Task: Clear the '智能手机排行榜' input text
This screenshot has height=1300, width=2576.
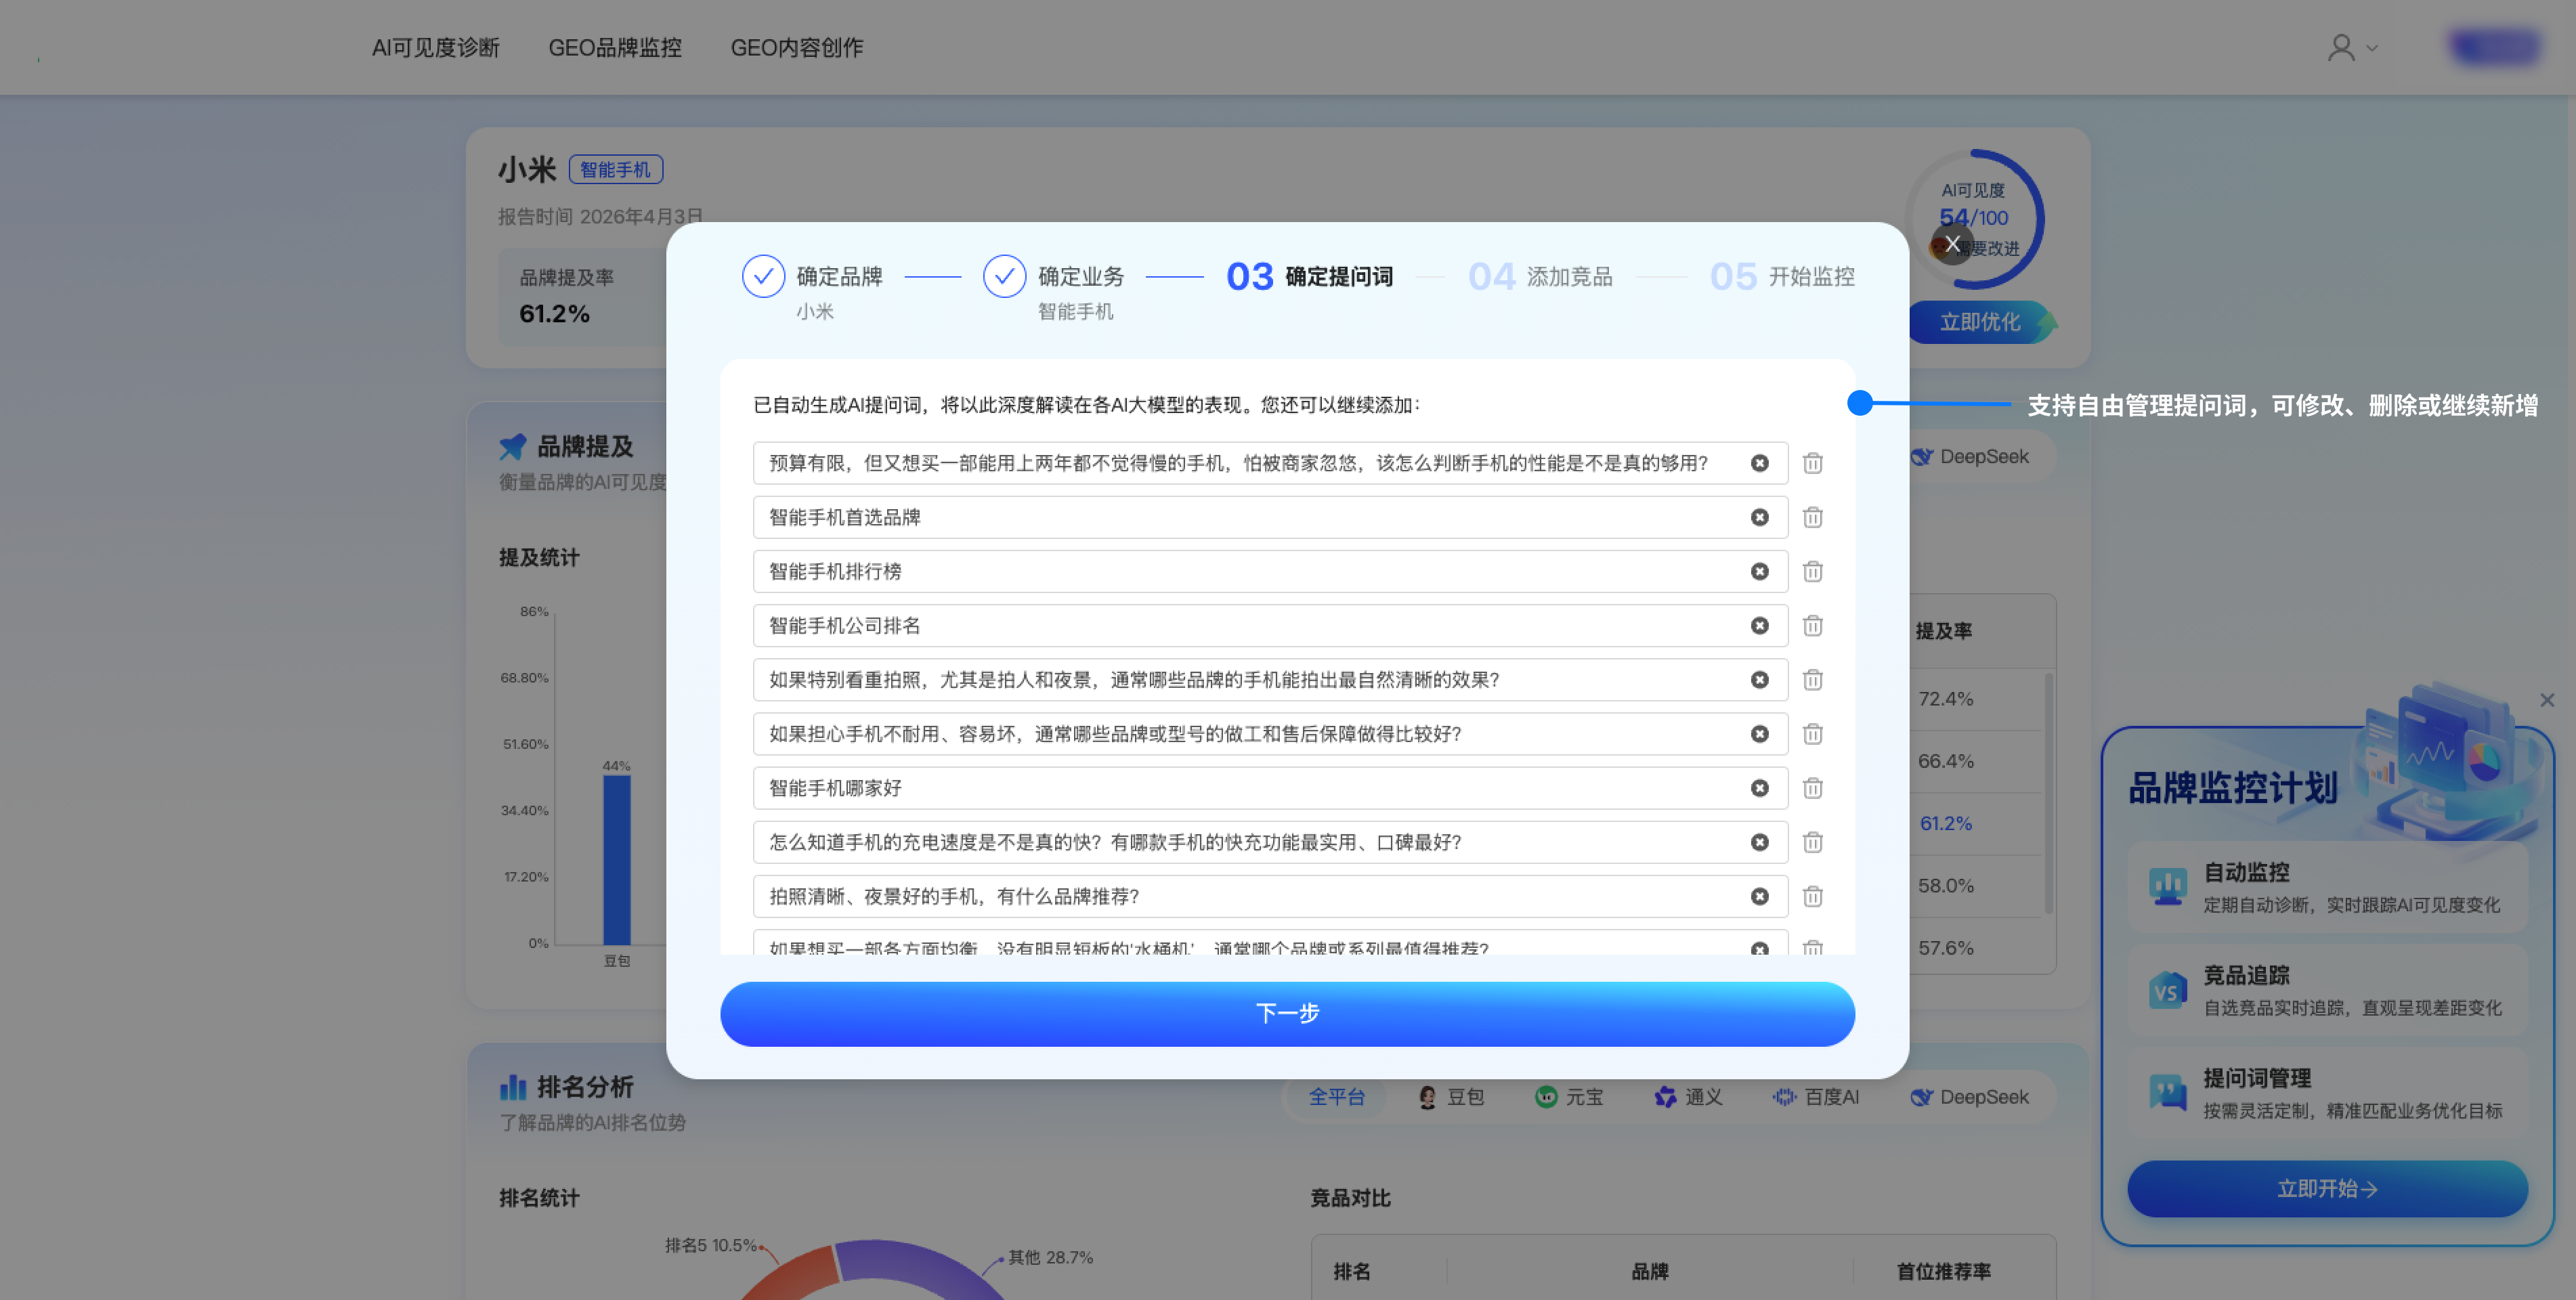Action: (1759, 571)
